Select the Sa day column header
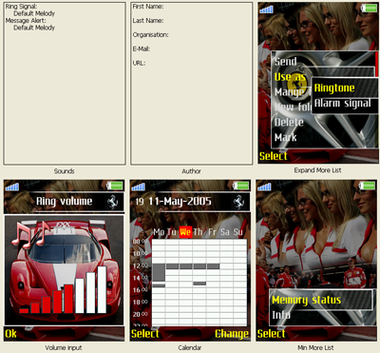The width and height of the screenshot is (380, 353). 225,232
